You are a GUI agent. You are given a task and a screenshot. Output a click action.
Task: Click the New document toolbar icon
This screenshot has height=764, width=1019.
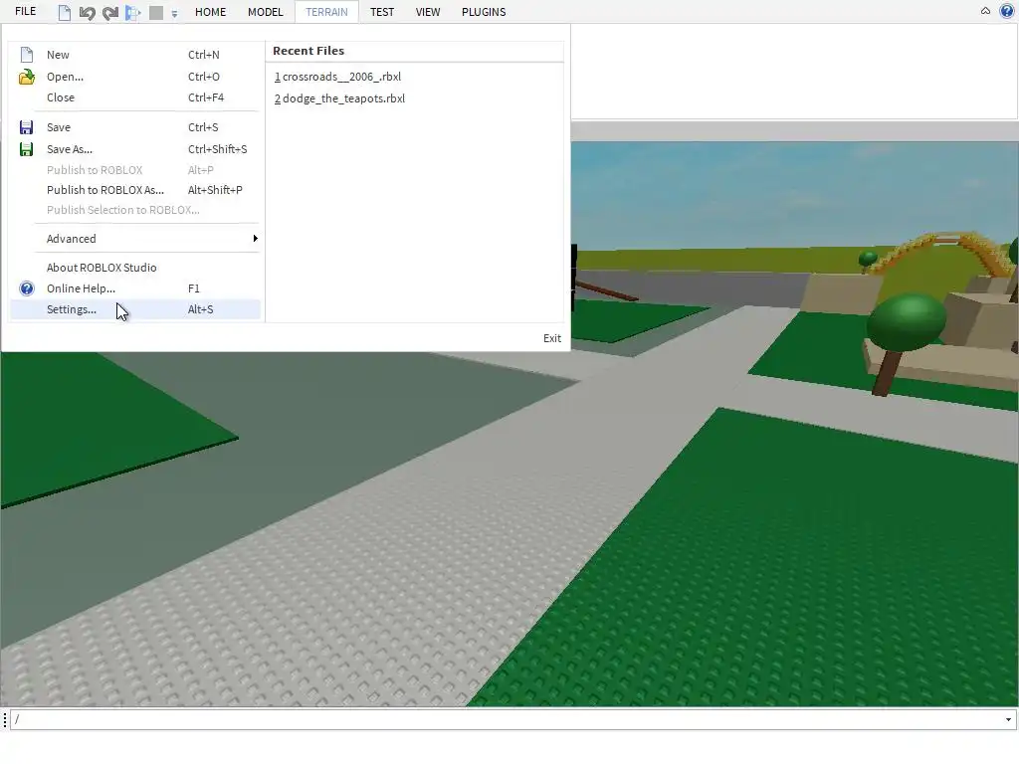(65, 12)
